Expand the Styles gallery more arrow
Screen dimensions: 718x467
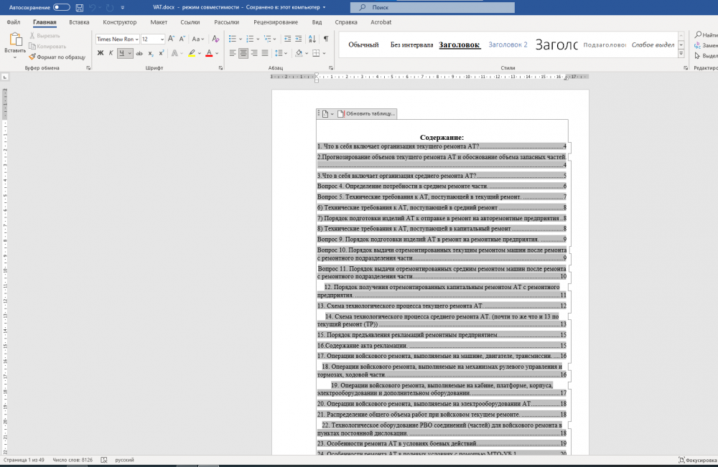pos(681,54)
